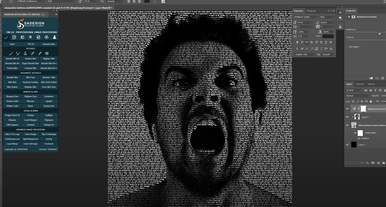
Task: Click the Brightness slider handle
Action: tap(380, 33)
